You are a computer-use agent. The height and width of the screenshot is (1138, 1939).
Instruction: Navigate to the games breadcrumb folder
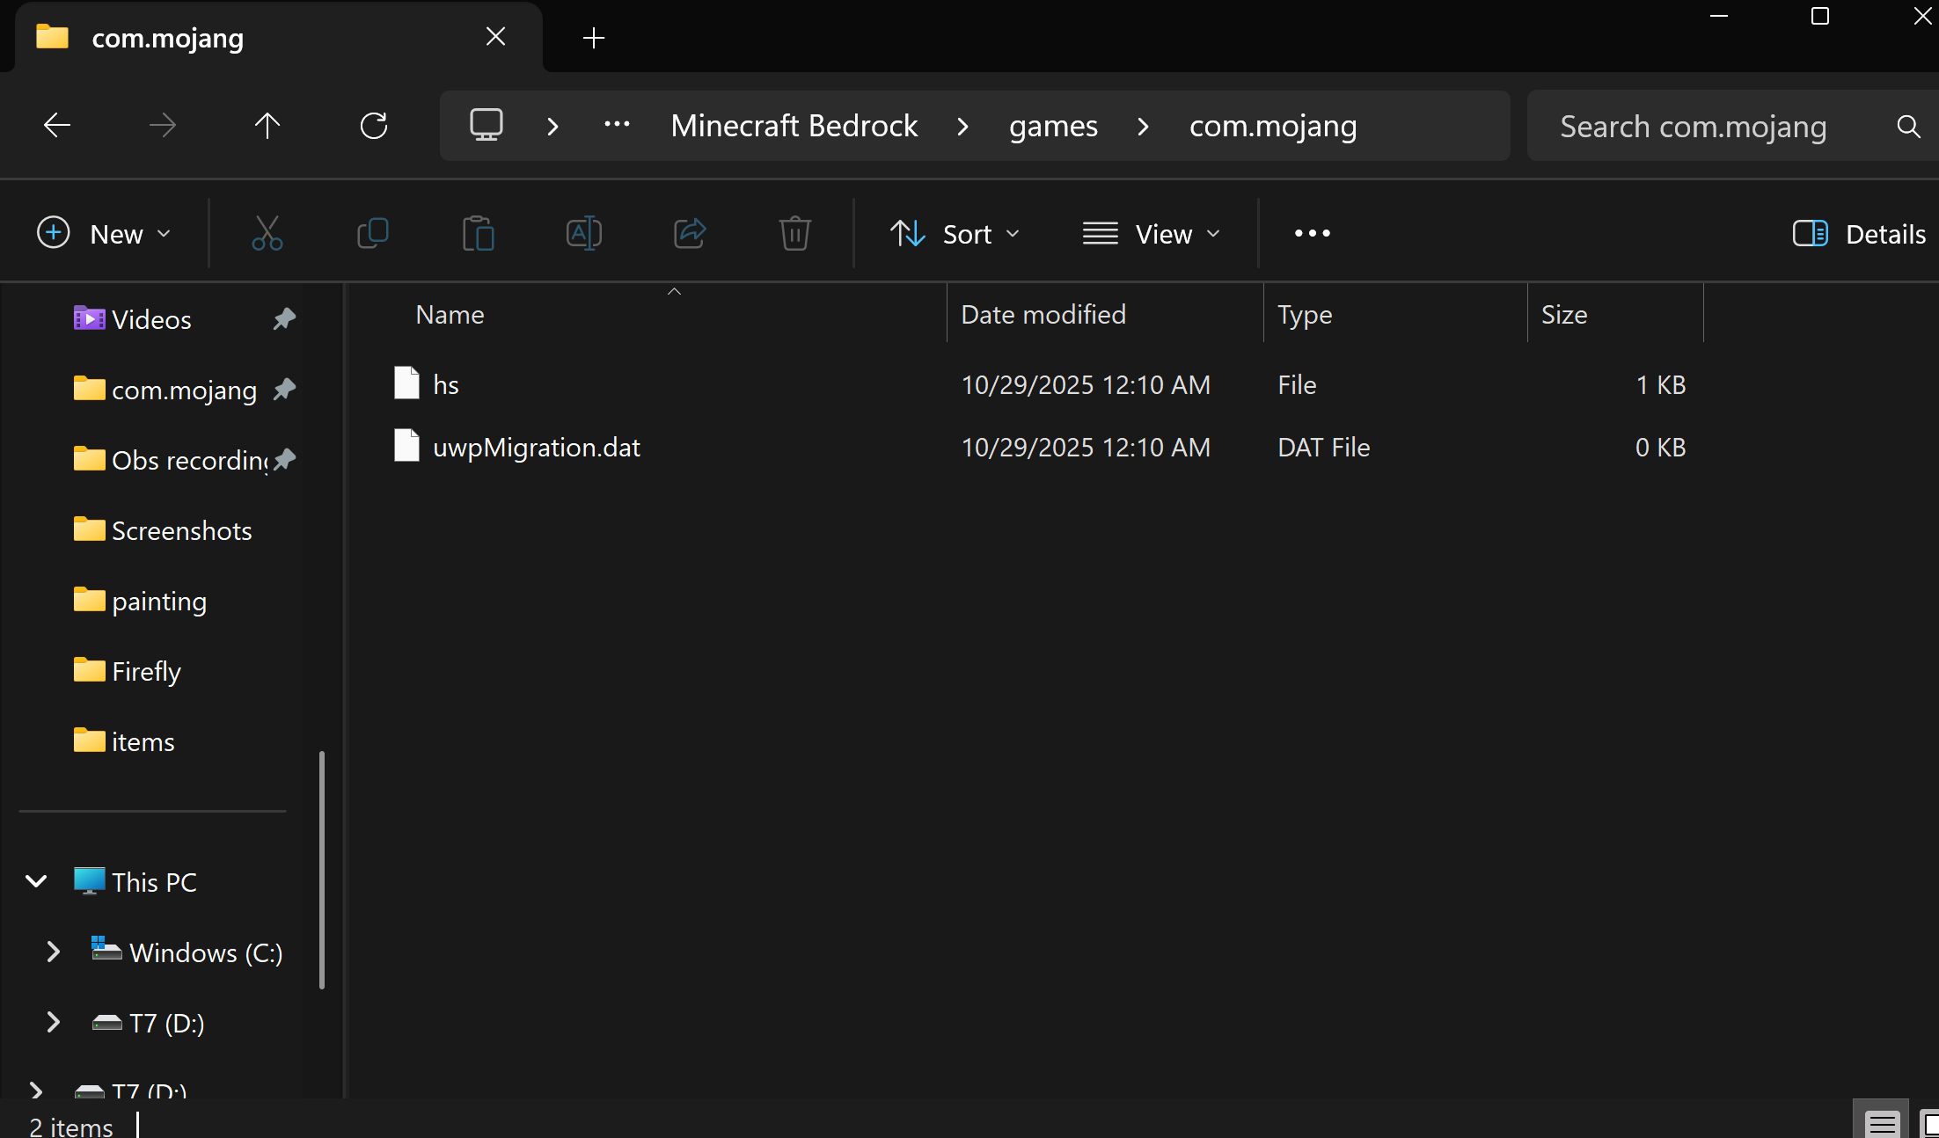pyautogui.click(x=1053, y=126)
